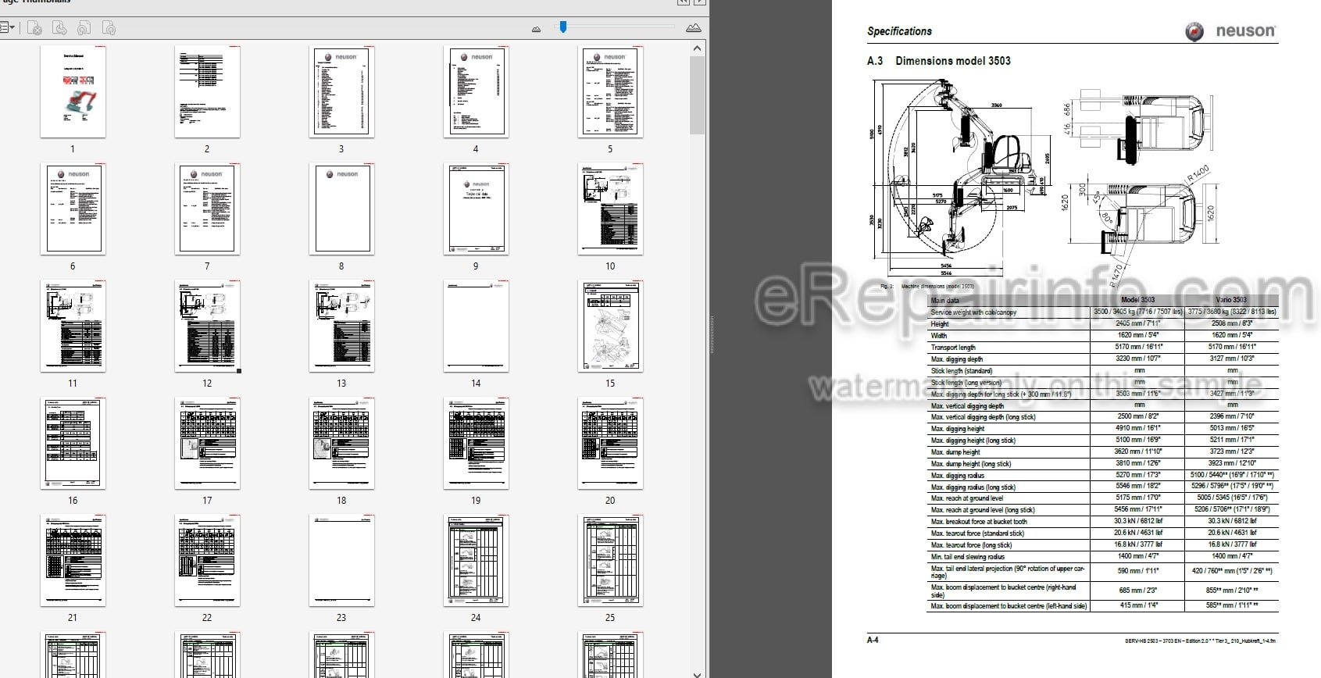Select page 24 thumbnail
This screenshot has height=678, width=1321.
(476, 561)
